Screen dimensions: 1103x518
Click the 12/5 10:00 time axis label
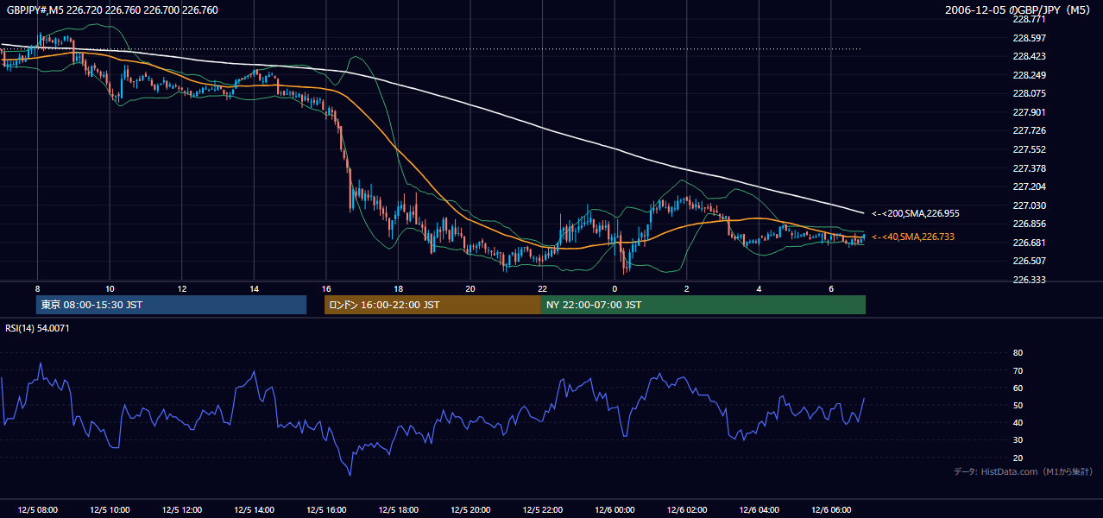click(x=110, y=510)
